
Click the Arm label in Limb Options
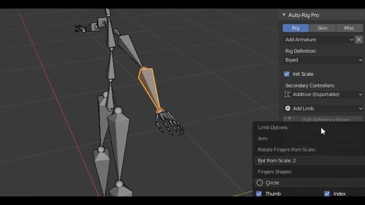(x=262, y=138)
